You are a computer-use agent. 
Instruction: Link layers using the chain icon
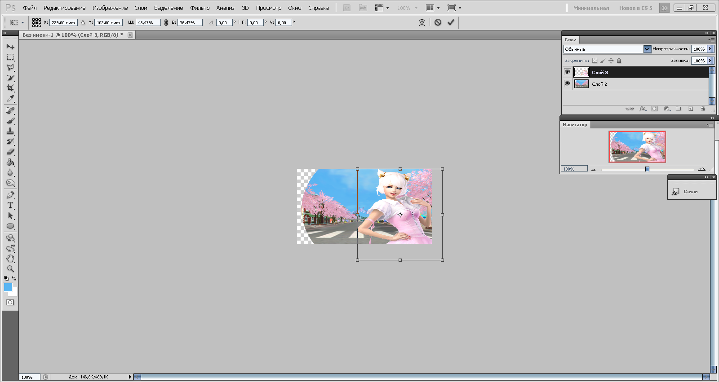coord(630,109)
